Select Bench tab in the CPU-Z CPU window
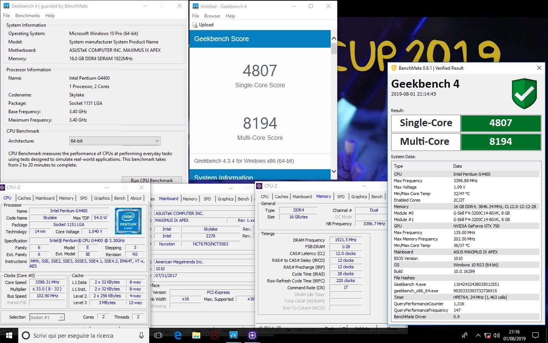The height and width of the screenshot is (343, 548). (x=119, y=198)
